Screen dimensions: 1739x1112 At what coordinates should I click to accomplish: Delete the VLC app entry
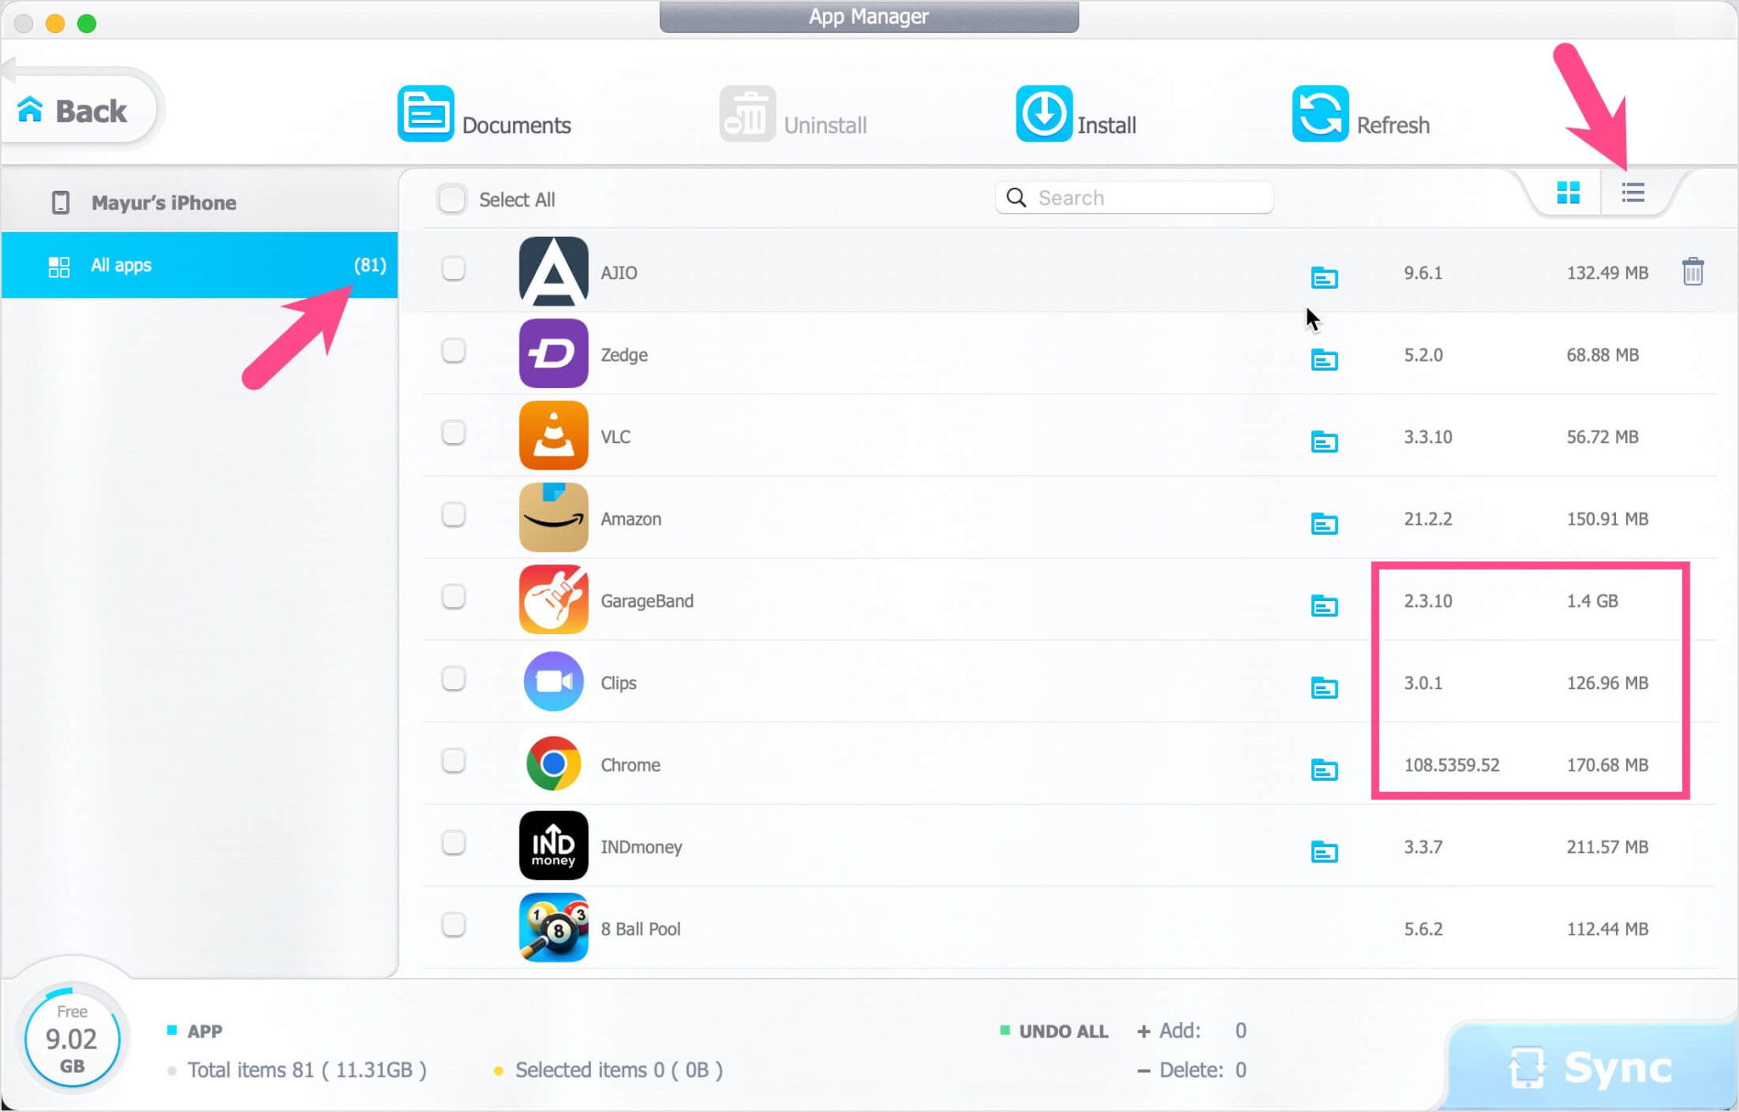pyautogui.click(x=1695, y=435)
